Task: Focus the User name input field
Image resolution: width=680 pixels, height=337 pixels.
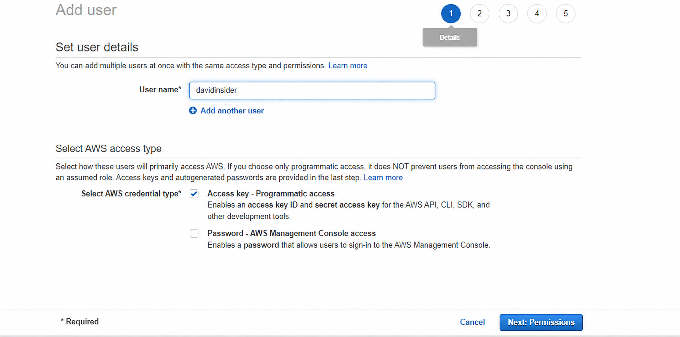Action: (x=312, y=90)
